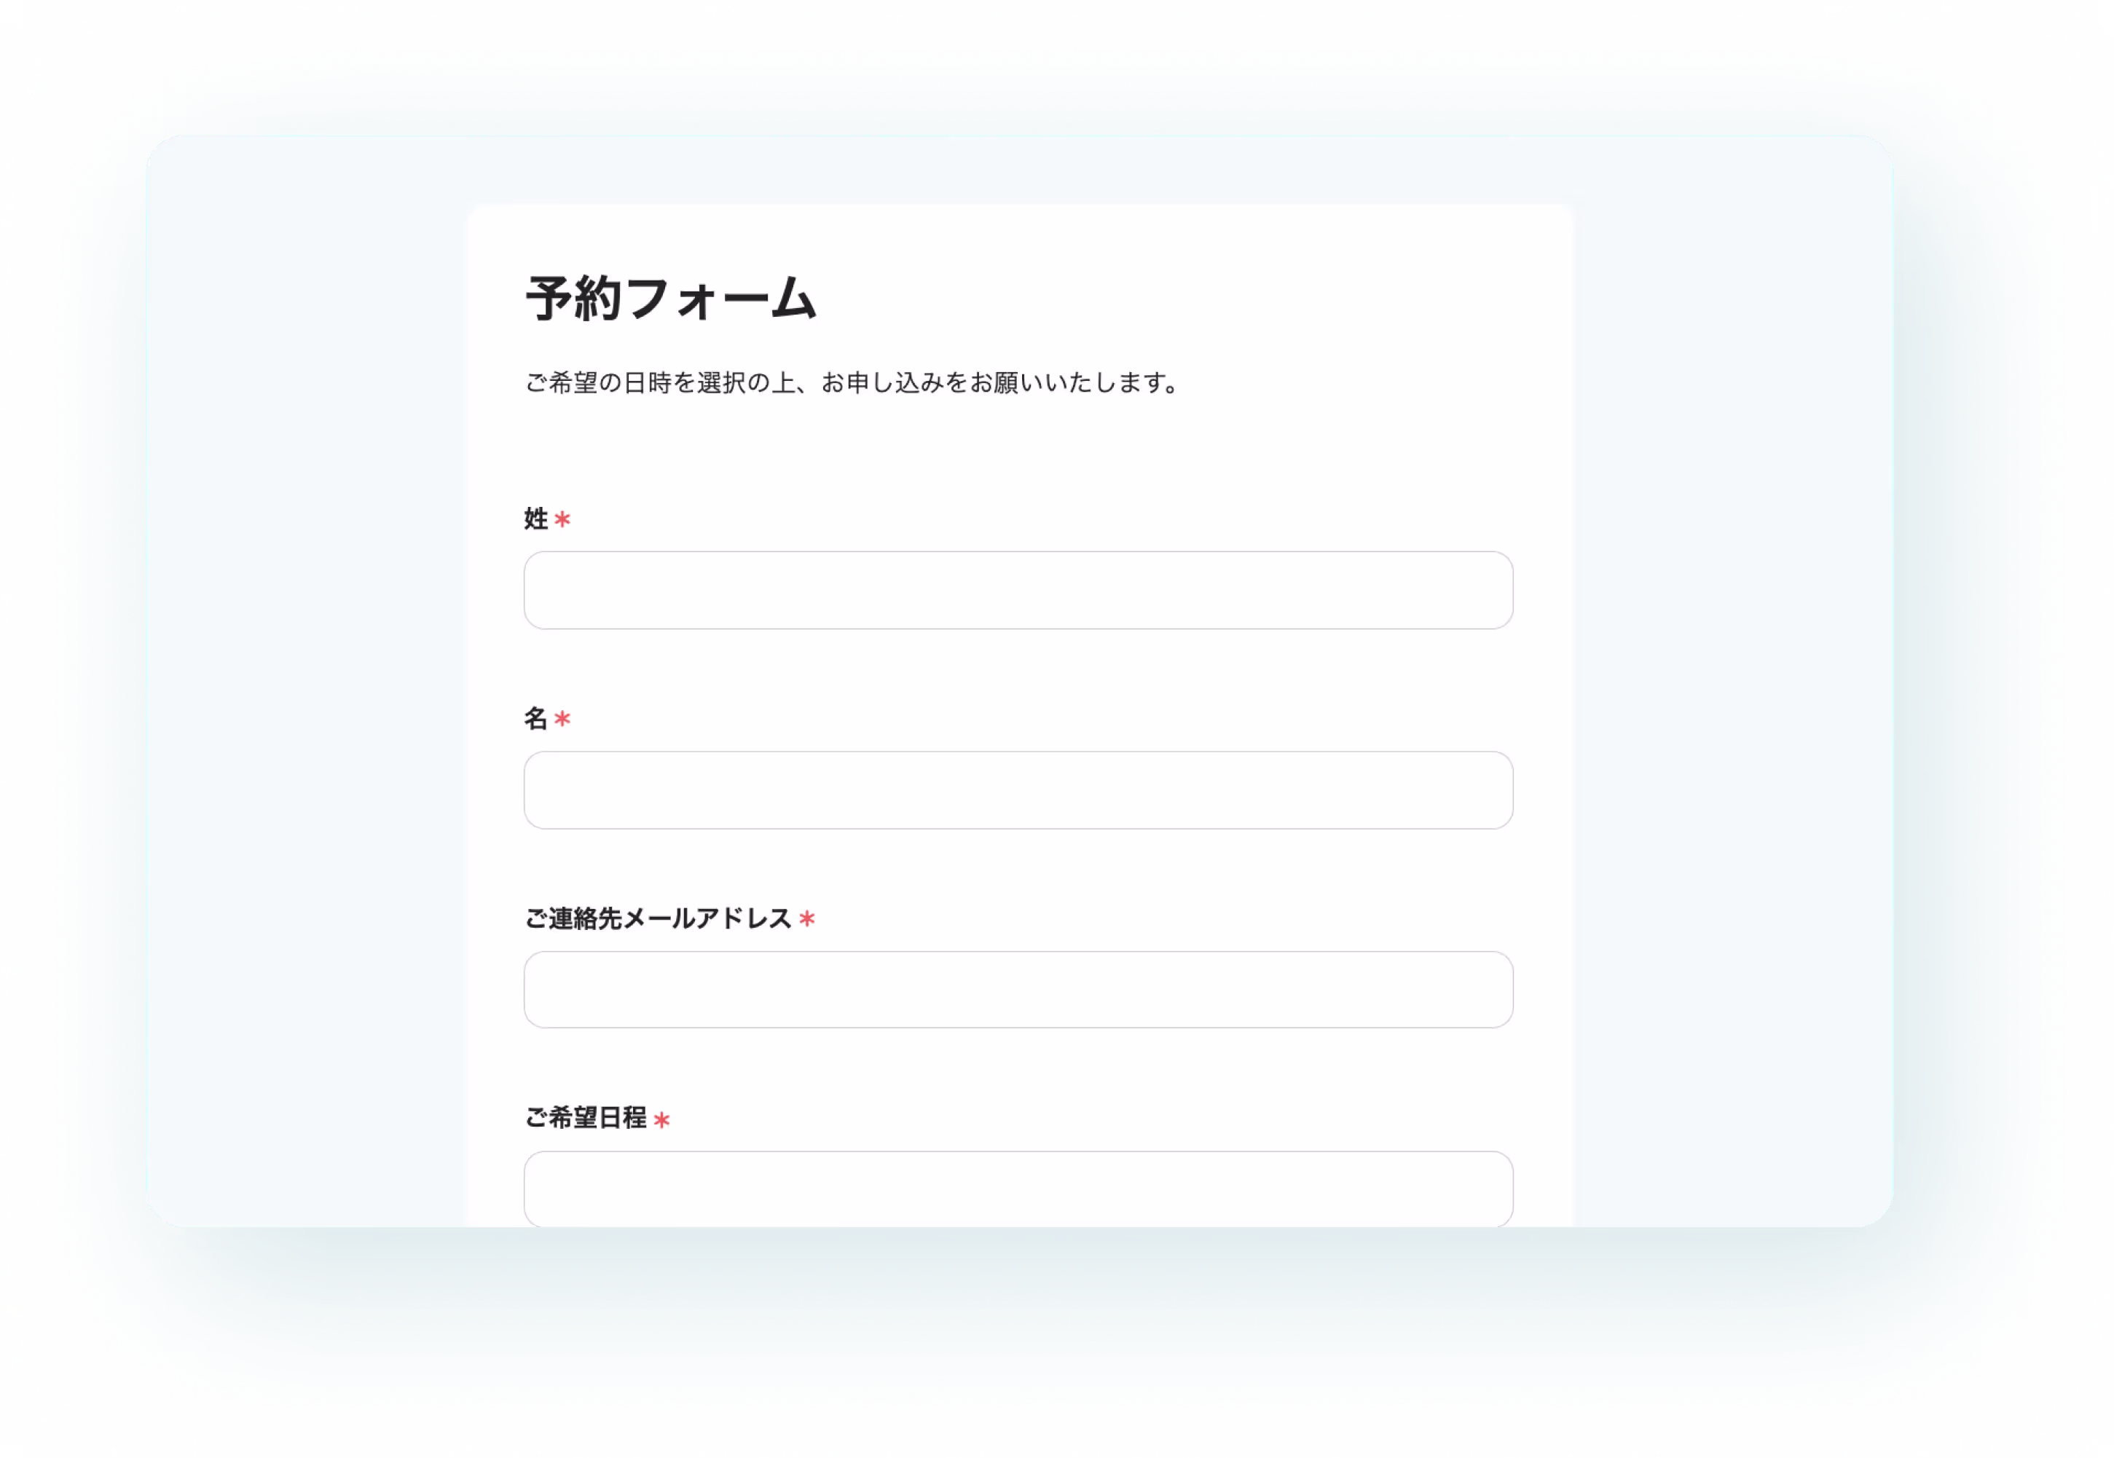Open the ご希望日程 date field
The image size is (2114, 1458).
[1018, 1189]
